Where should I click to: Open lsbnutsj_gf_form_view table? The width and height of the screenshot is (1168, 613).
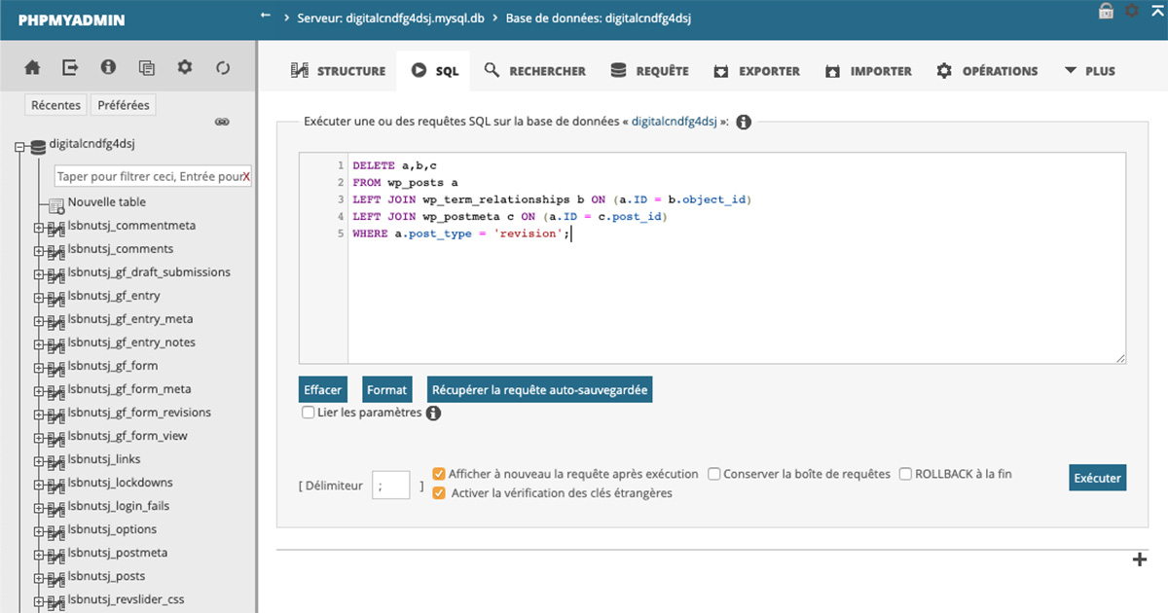[128, 436]
